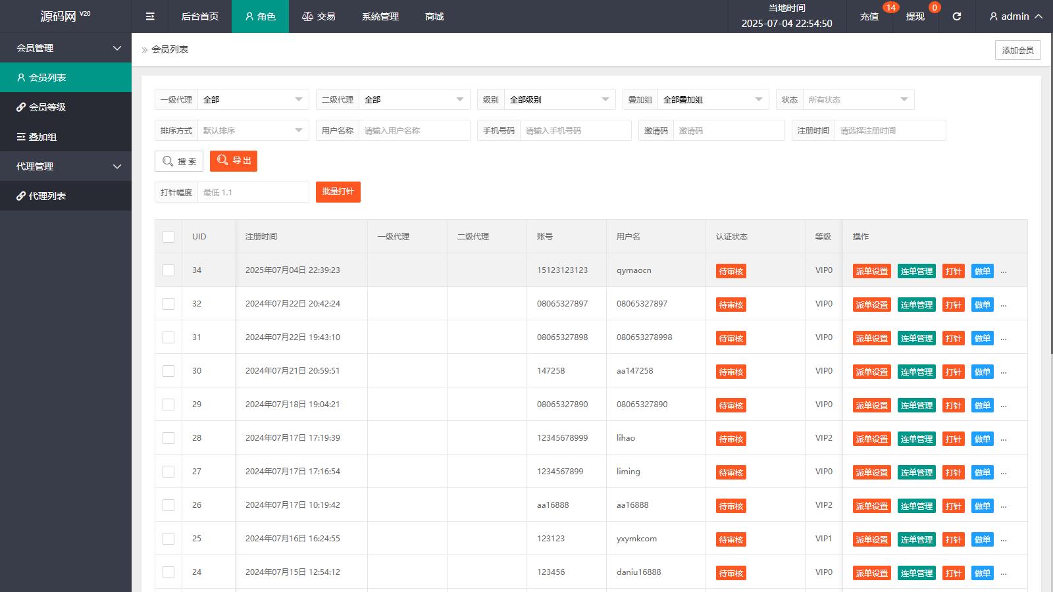Open the 状态 status dropdown
This screenshot has width=1053, height=592.
(x=858, y=99)
